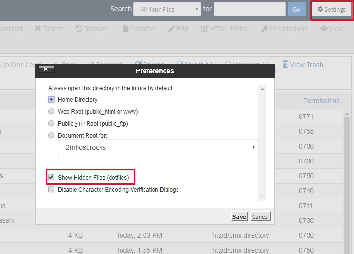Select the Web Root radio option

[51, 112]
